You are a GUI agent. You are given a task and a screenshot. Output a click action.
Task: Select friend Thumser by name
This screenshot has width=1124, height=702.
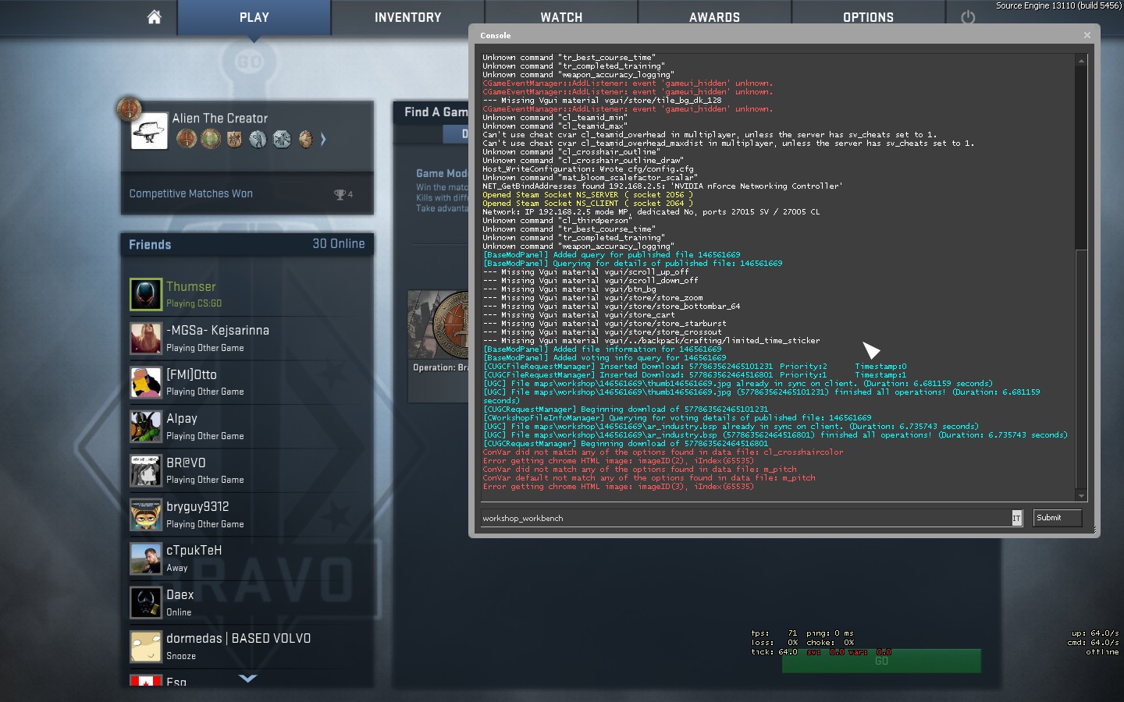click(191, 287)
